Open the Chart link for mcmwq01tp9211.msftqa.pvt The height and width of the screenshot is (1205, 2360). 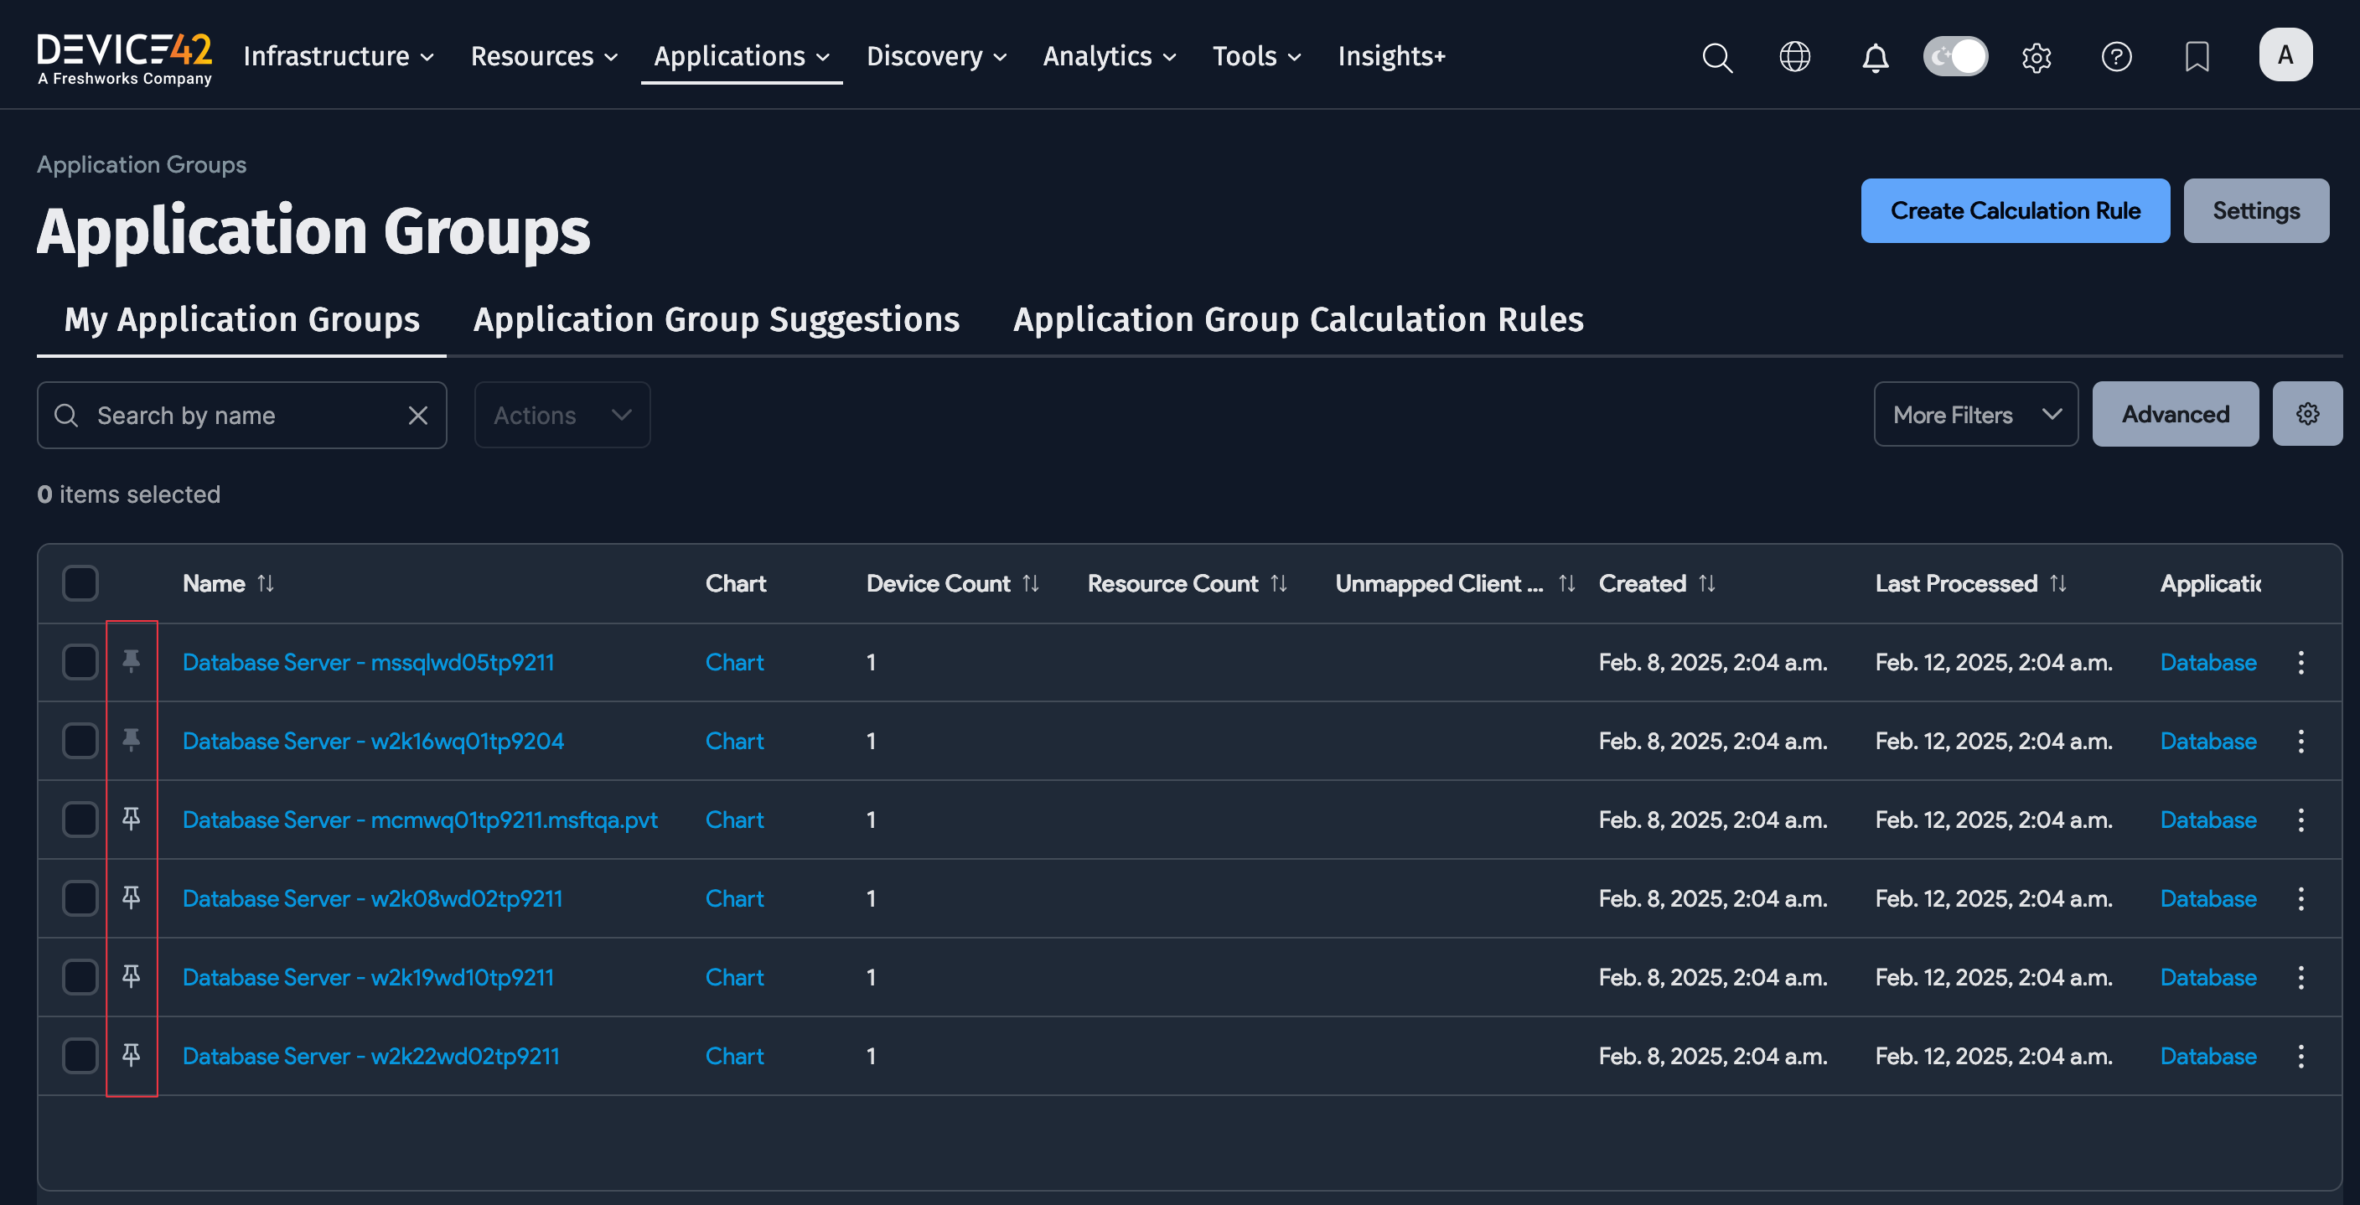pos(735,820)
